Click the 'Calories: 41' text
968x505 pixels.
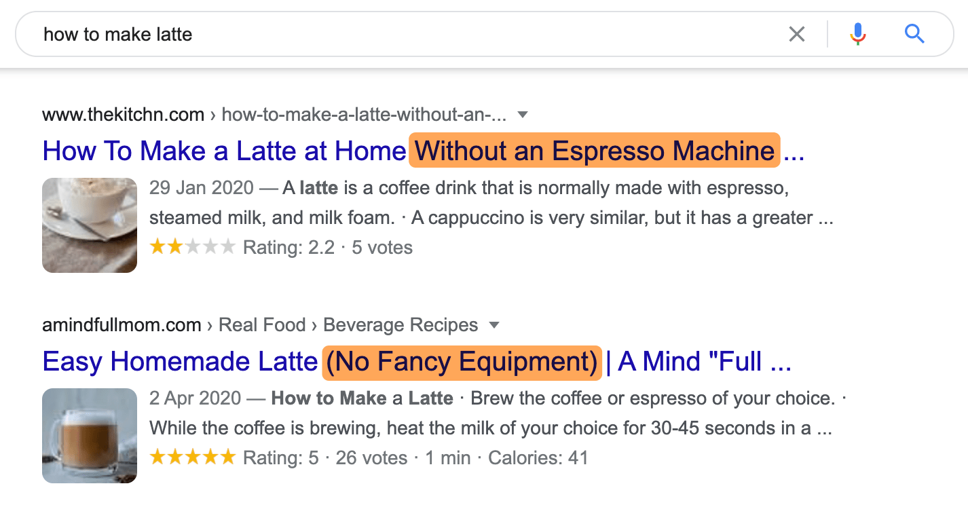[x=538, y=457]
